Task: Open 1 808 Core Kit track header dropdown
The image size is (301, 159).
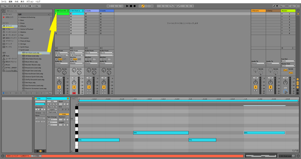Action: click(68, 11)
